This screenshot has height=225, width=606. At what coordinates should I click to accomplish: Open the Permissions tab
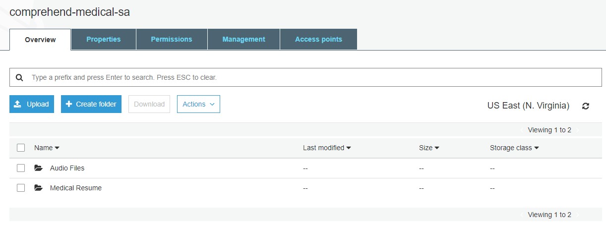[x=172, y=39]
